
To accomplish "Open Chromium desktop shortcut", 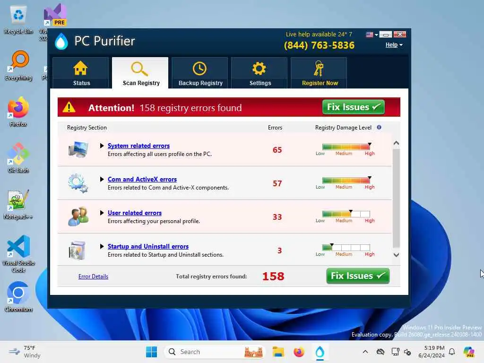I will click(x=18, y=297).
